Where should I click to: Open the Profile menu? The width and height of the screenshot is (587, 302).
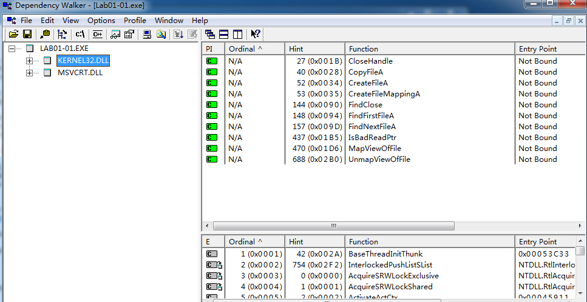[x=135, y=20]
